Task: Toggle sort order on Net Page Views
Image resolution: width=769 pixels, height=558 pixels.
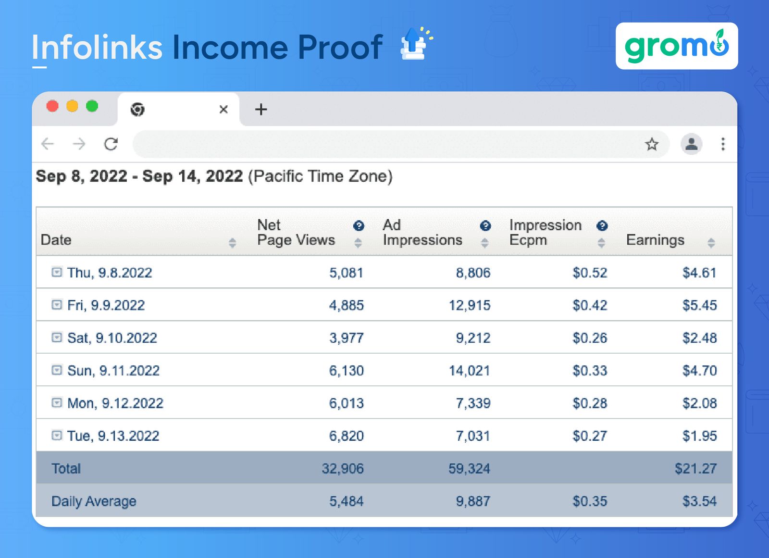Action: 358,242
